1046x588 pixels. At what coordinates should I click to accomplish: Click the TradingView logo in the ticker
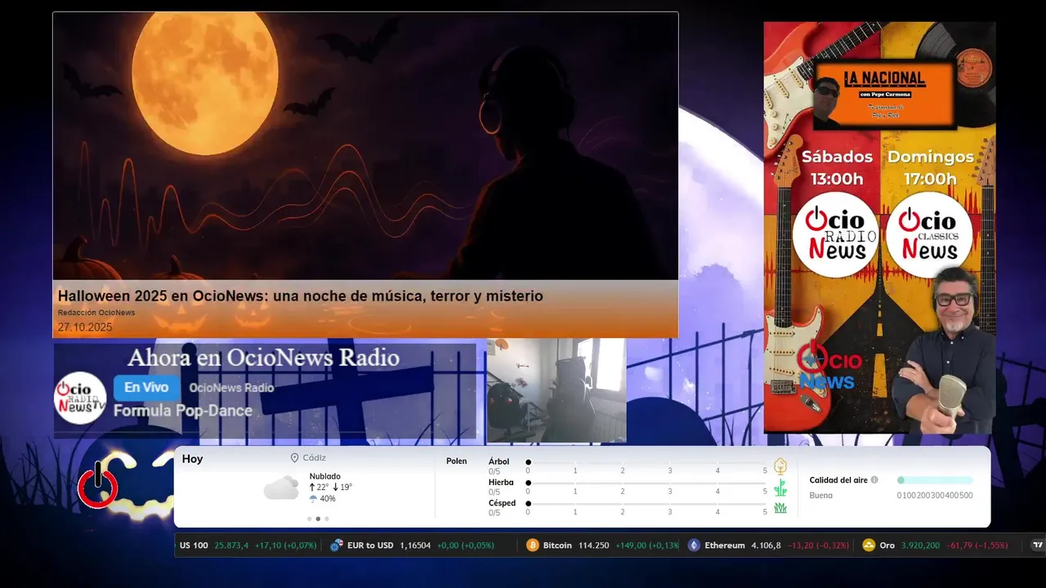[1038, 546]
